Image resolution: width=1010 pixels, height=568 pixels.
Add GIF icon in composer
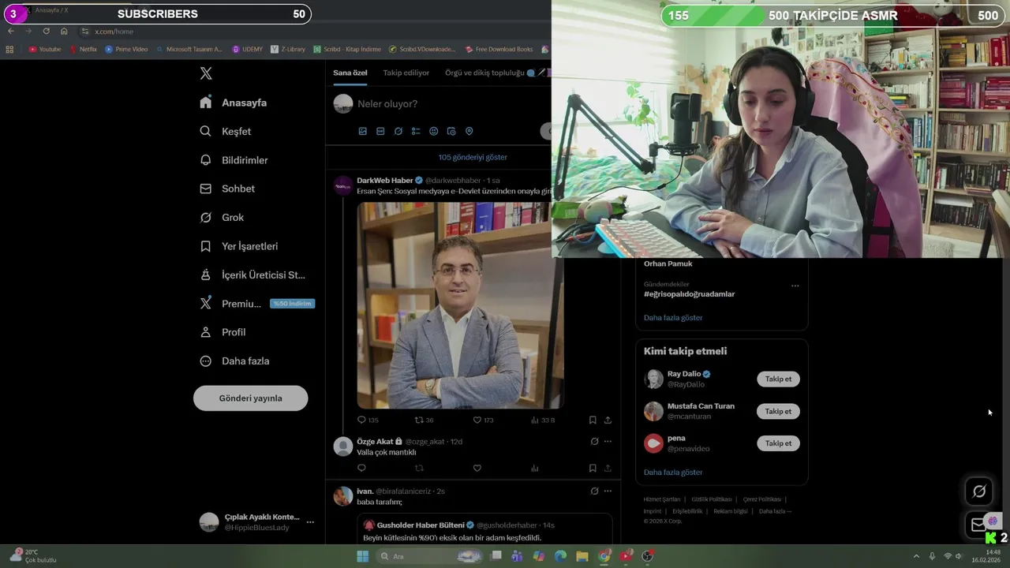coord(380,132)
